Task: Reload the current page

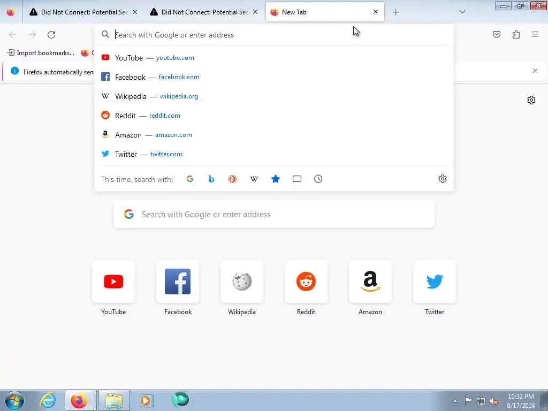Action: (51, 35)
